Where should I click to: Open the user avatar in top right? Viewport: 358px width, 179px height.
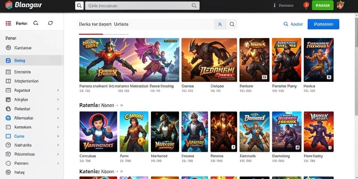pos(340,5)
